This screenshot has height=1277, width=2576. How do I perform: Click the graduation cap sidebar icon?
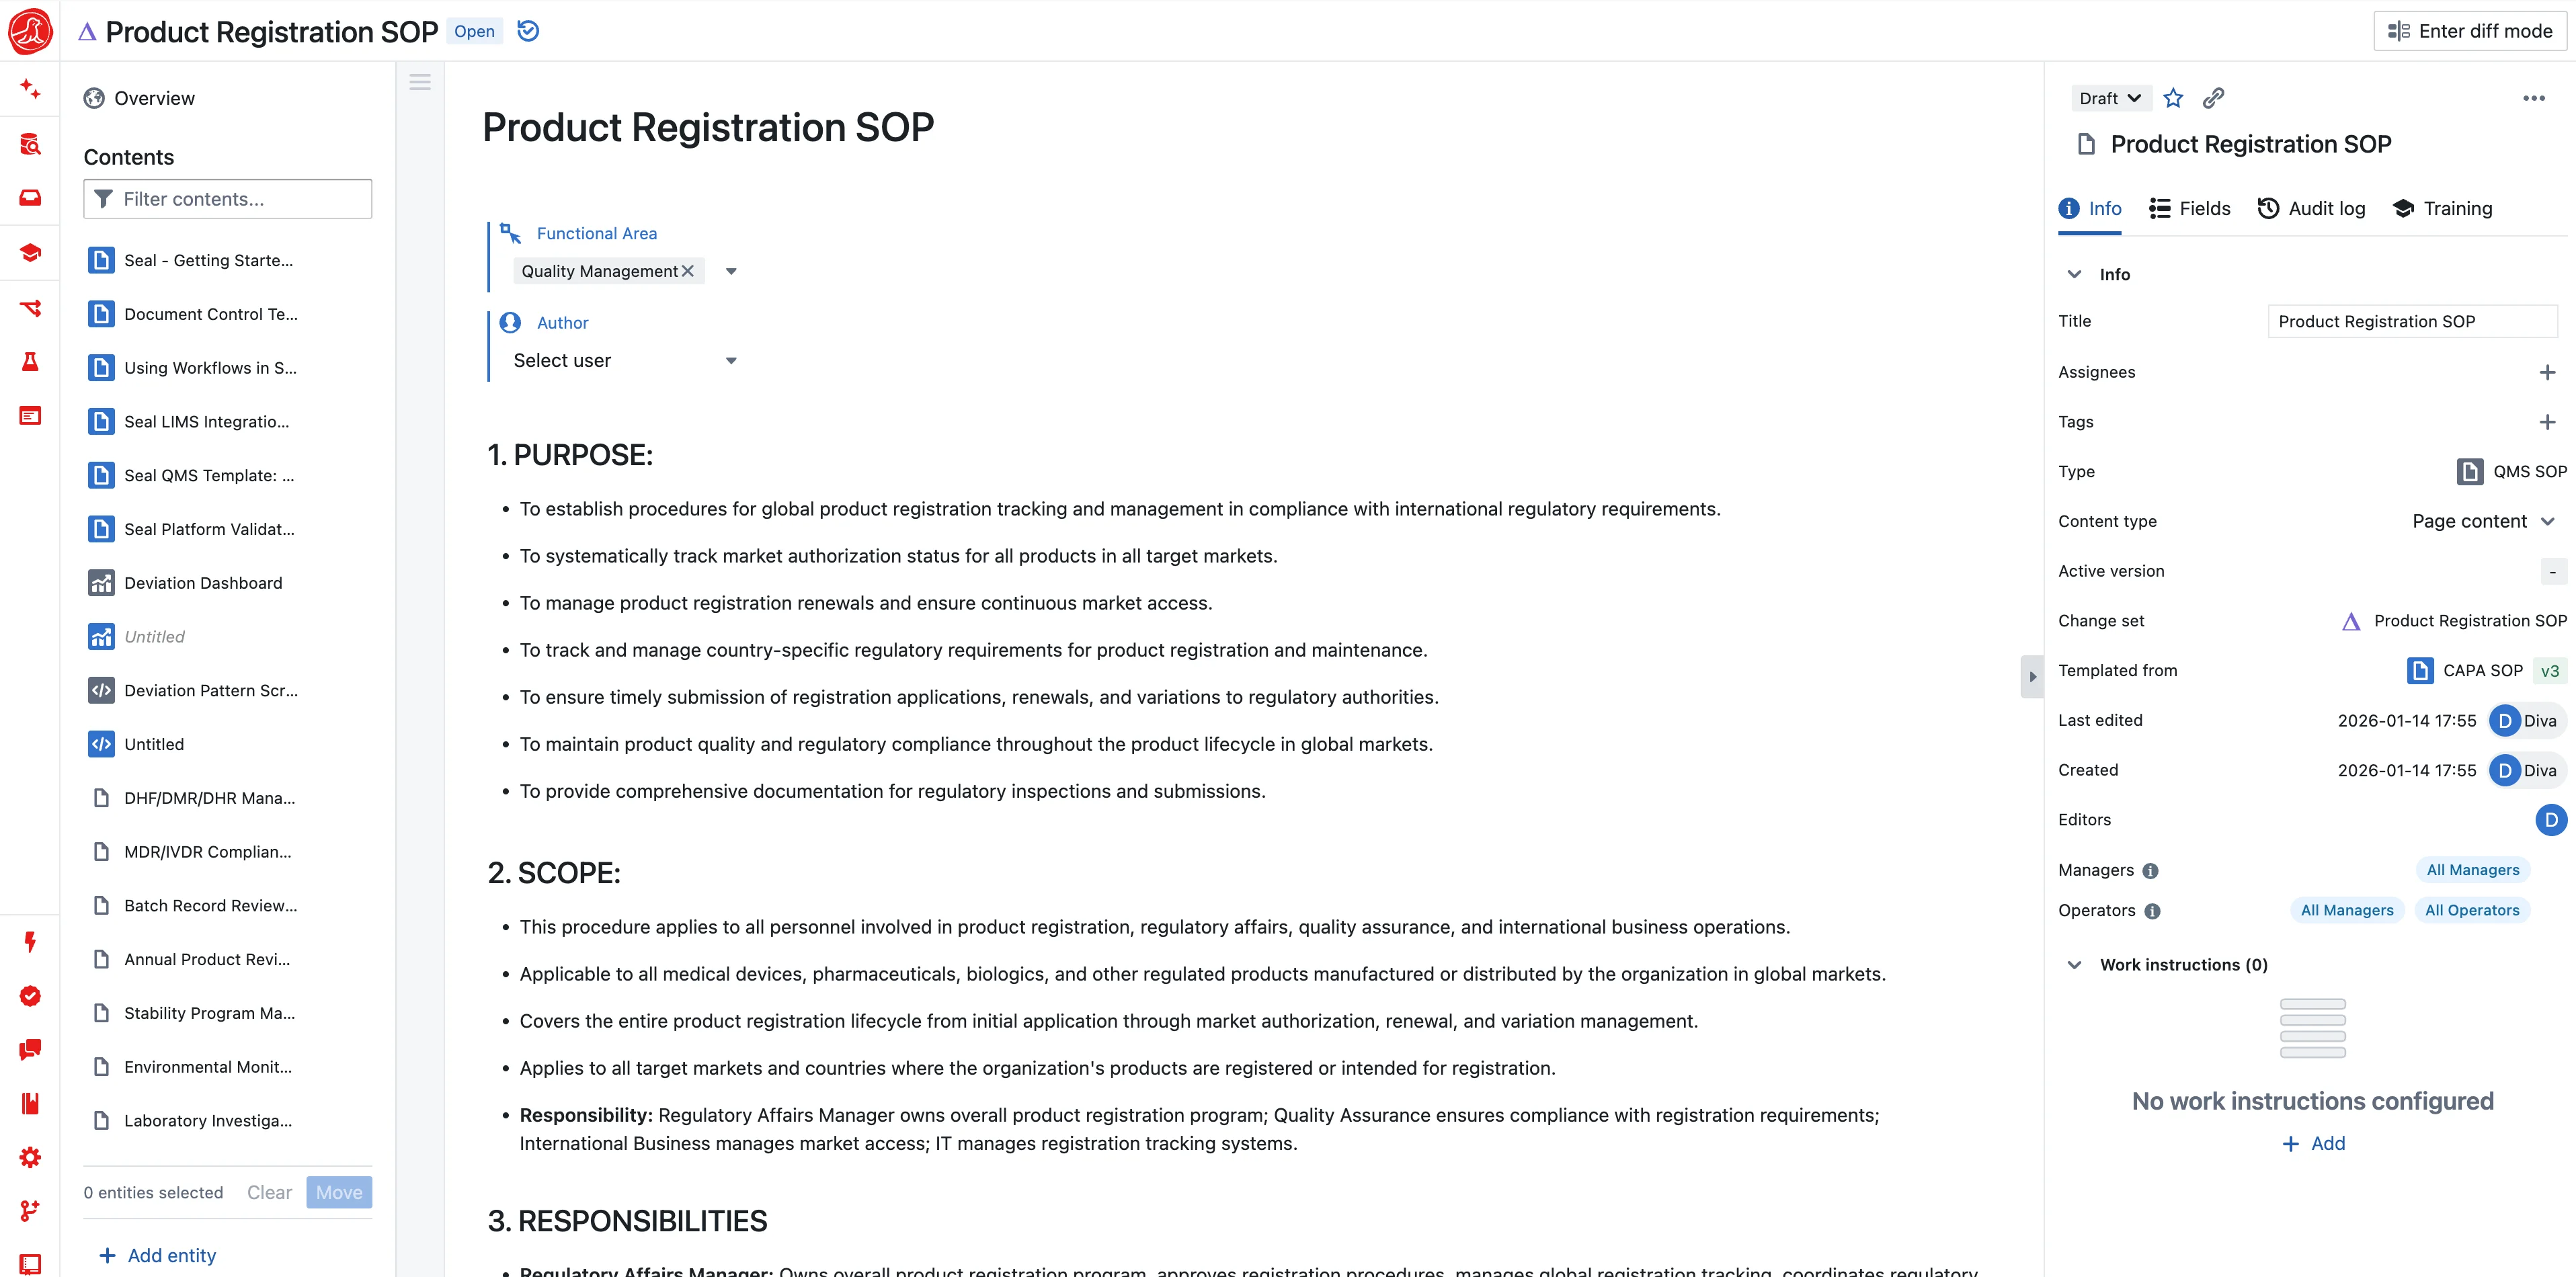[30, 253]
